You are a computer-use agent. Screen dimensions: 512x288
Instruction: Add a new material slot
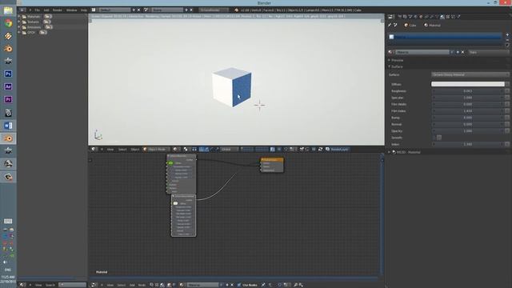507,34
